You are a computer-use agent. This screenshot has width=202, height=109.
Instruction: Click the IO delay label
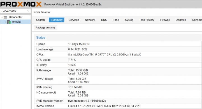coord(41,65)
